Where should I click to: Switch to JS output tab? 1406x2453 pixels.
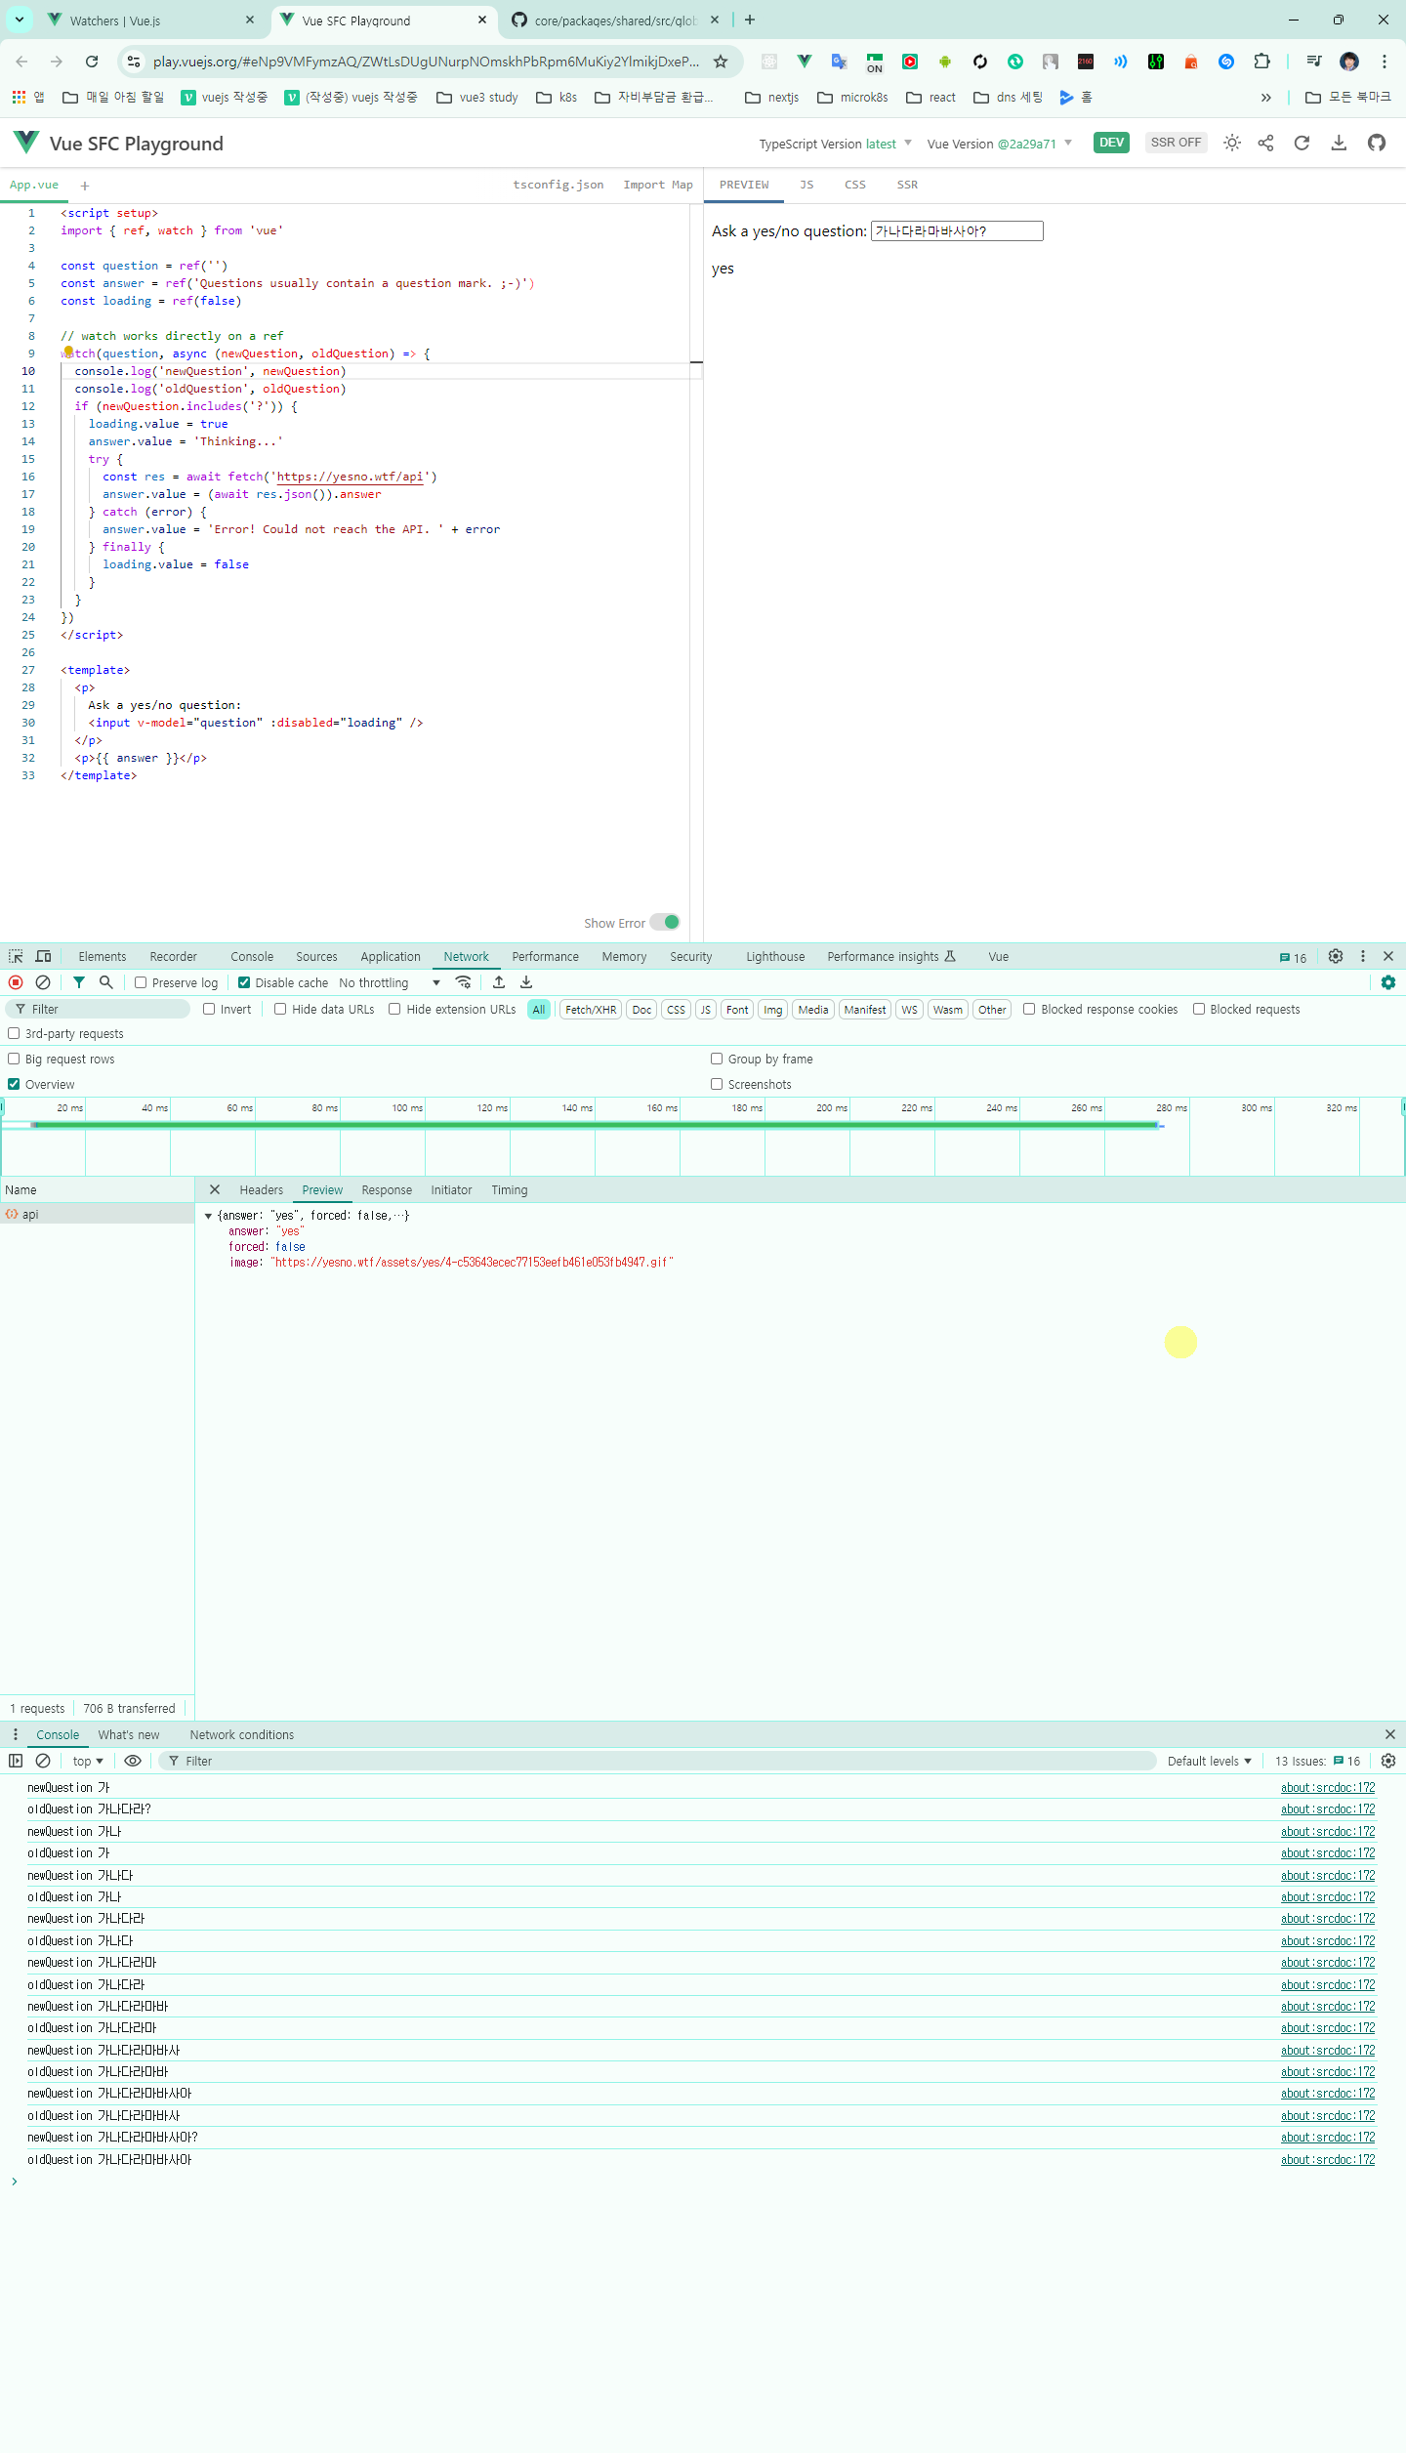pyautogui.click(x=806, y=185)
